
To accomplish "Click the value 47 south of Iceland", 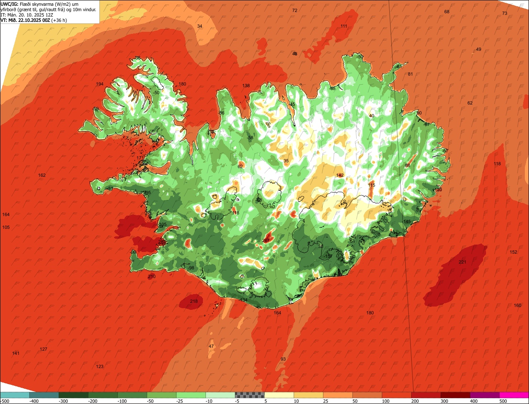I will tap(211, 346).
